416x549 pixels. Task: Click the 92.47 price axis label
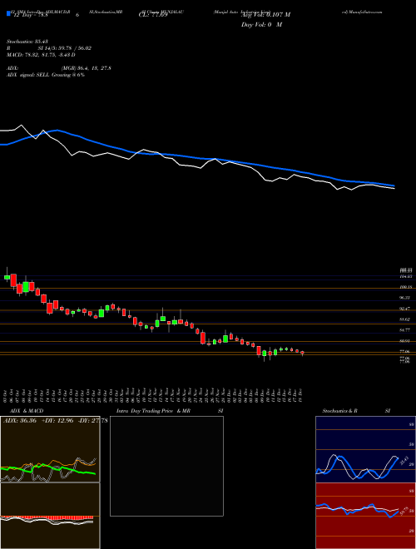[405, 309]
